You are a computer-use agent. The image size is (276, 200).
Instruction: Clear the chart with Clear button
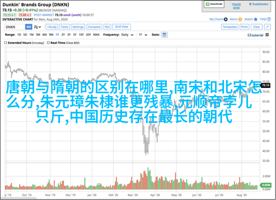(x=257, y=27)
